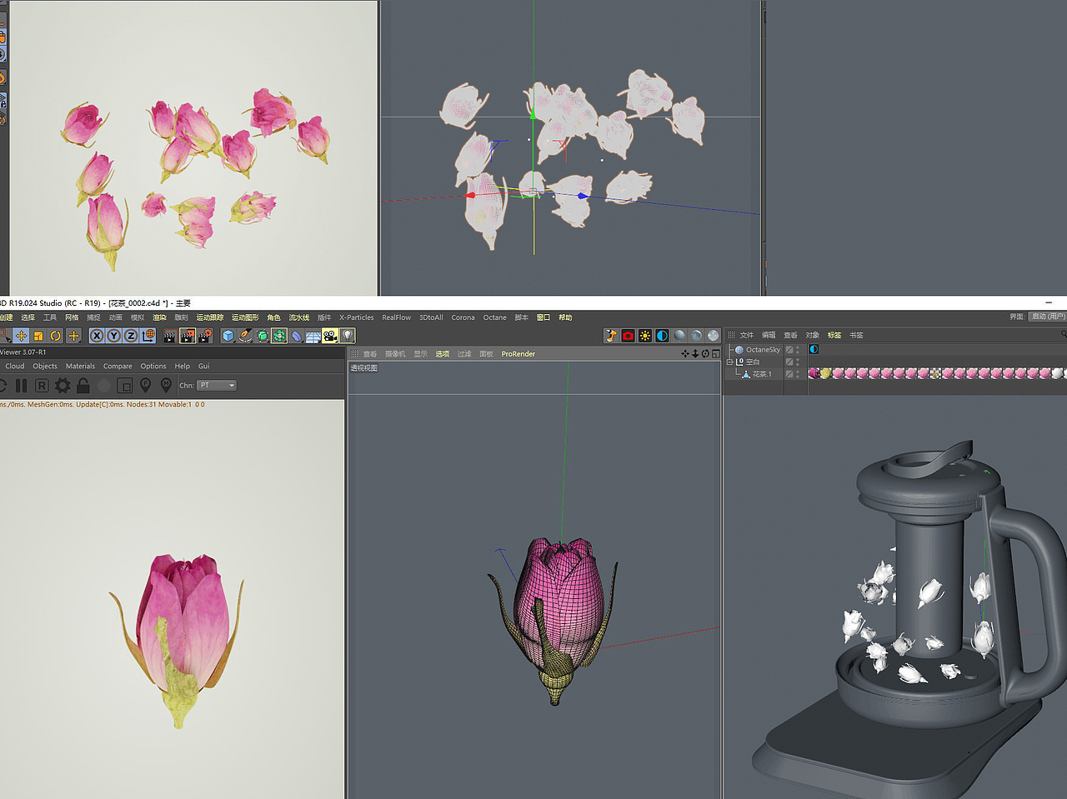Click OctaneSky environment tag

814,350
